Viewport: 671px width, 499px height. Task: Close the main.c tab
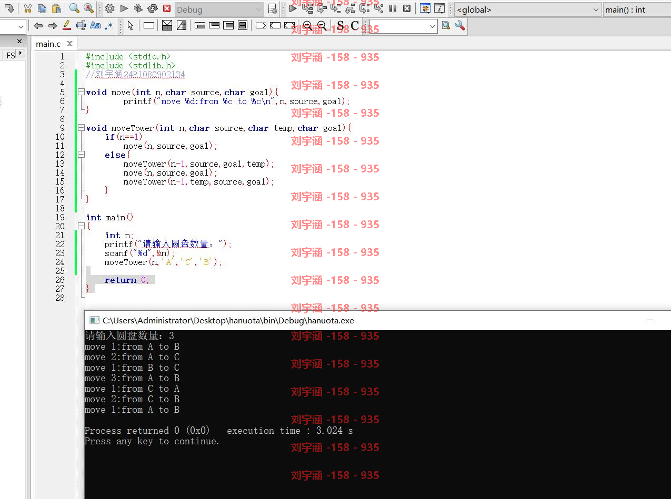(x=69, y=44)
